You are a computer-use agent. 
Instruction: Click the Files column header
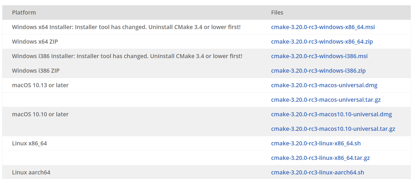tap(277, 12)
